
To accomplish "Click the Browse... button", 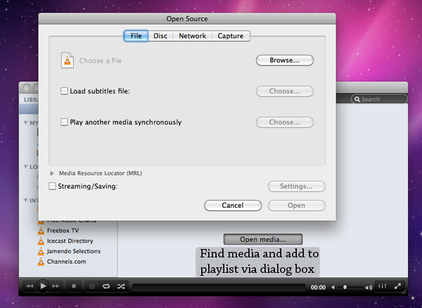I will 284,60.
